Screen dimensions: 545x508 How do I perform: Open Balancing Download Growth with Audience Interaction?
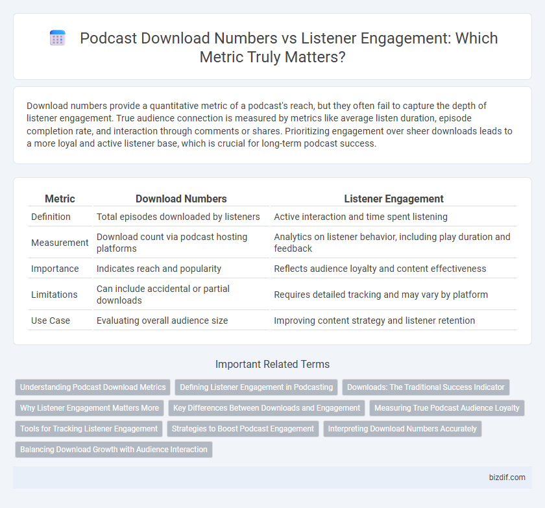click(x=114, y=449)
